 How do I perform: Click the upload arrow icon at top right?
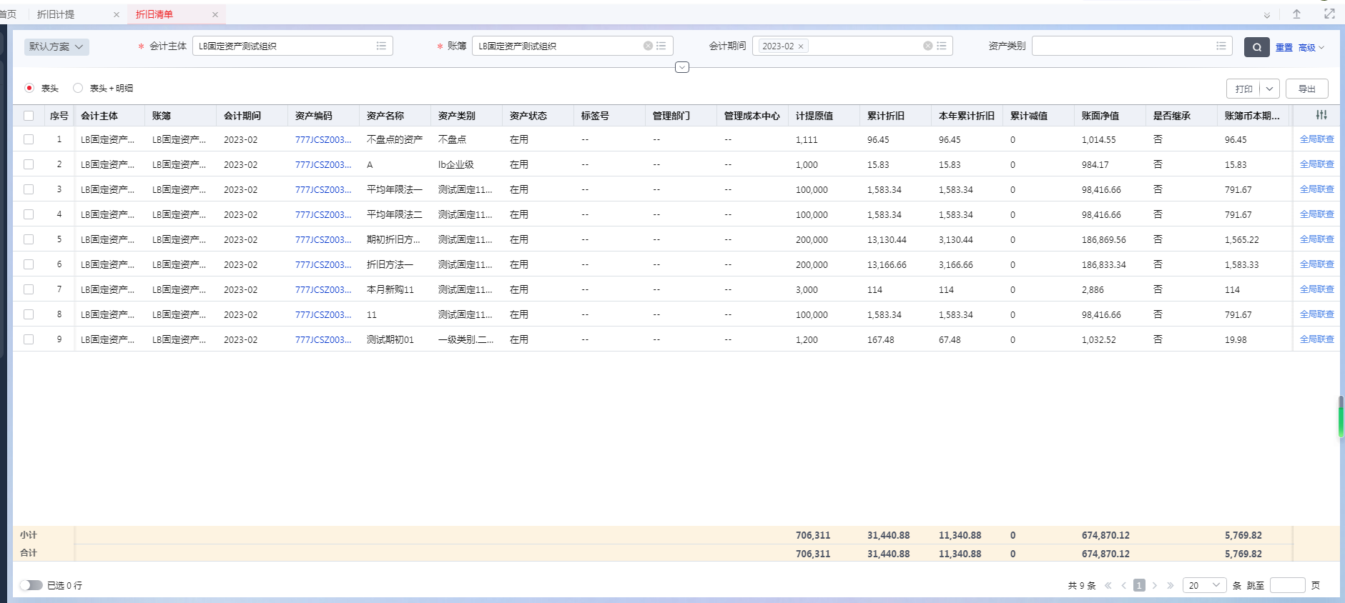click(x=1296, y=14)
